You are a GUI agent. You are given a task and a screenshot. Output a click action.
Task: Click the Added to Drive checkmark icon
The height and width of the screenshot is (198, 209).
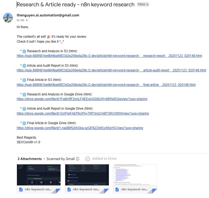point(87,159)
